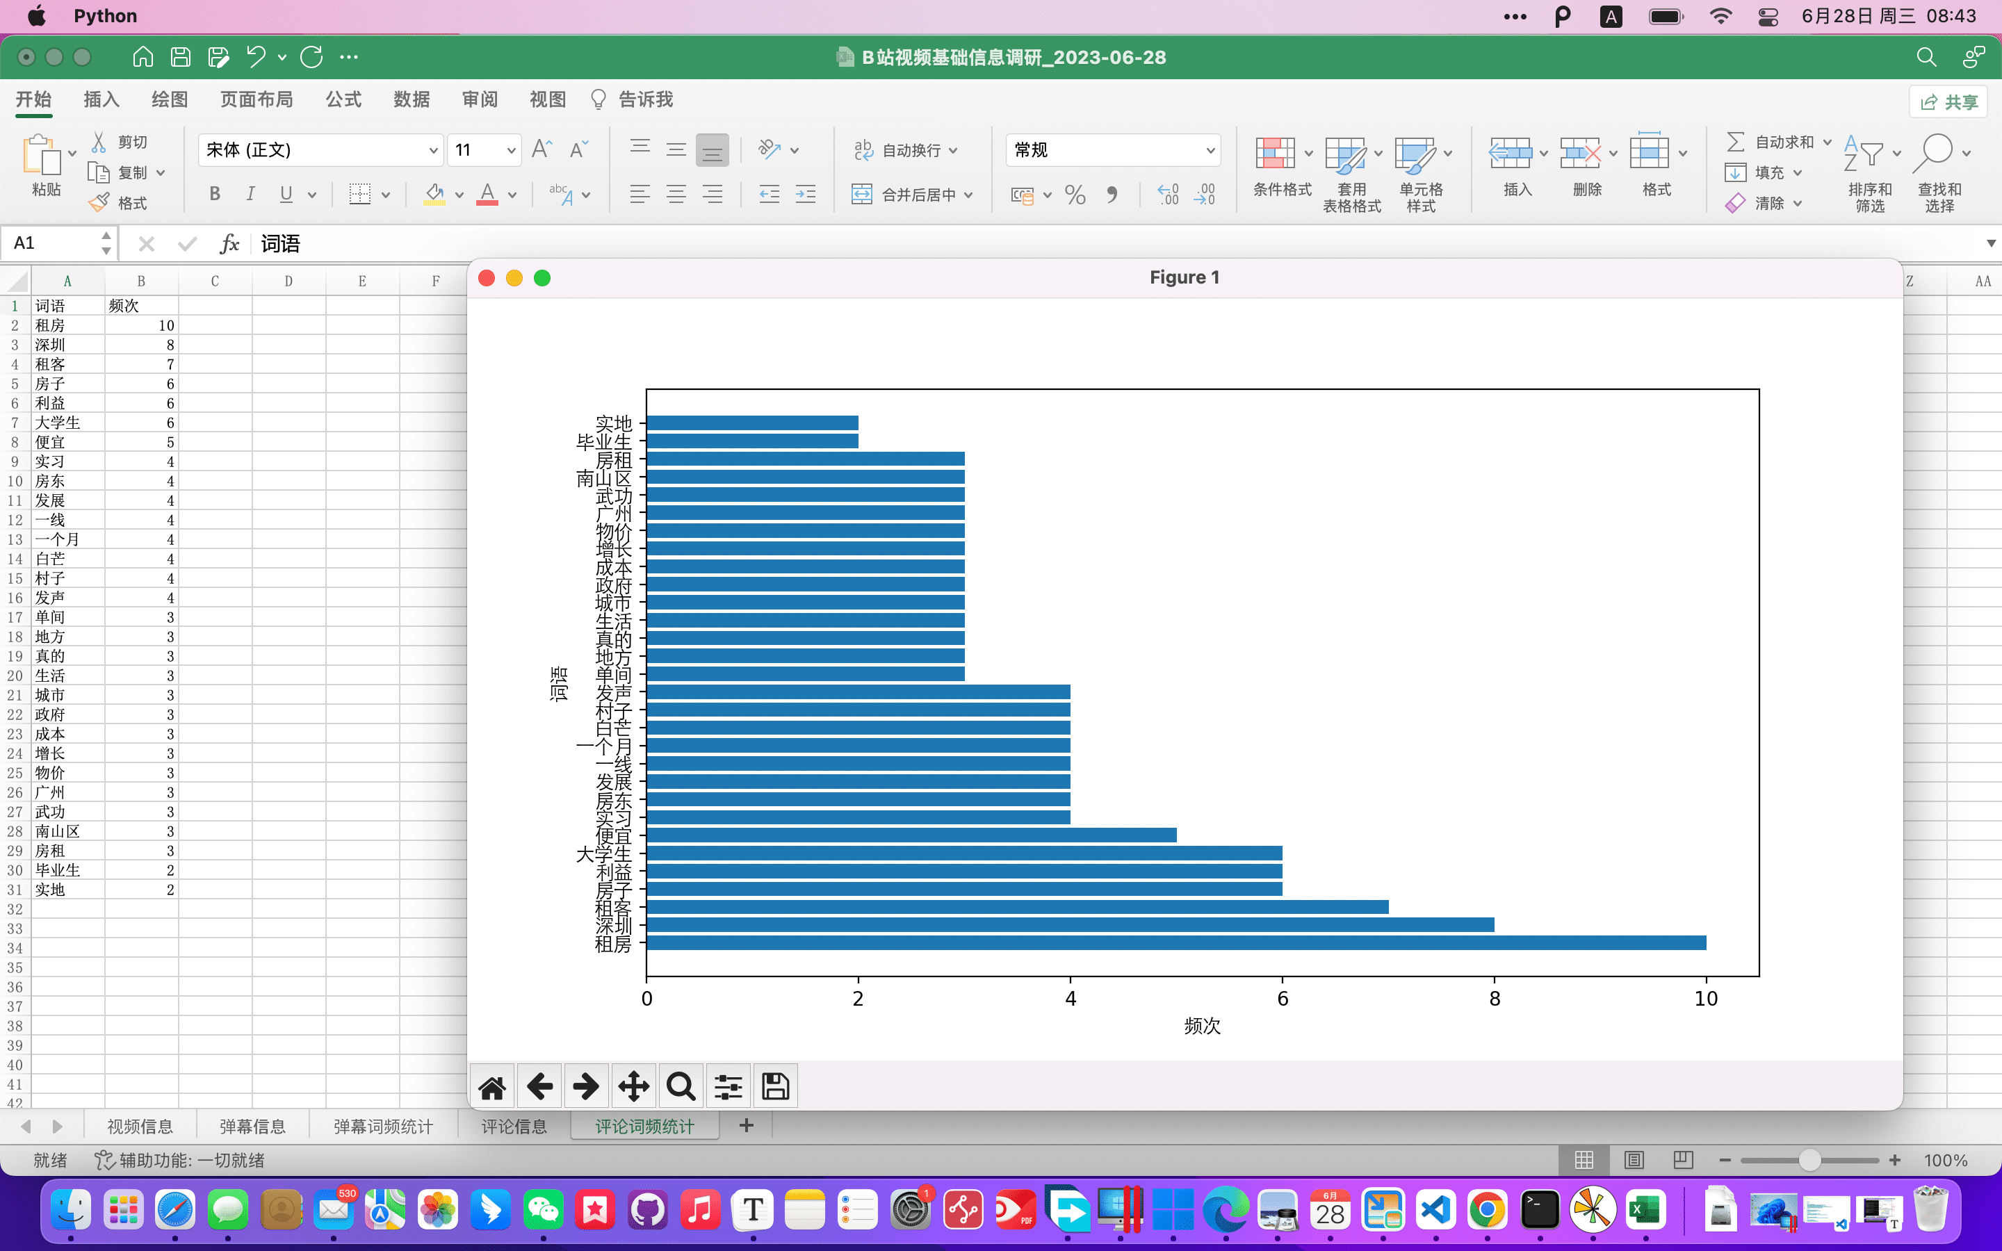This screenshot has width=2002, height=1251.
Task: Click the 共享 share button
Action: click(1948, 101)
